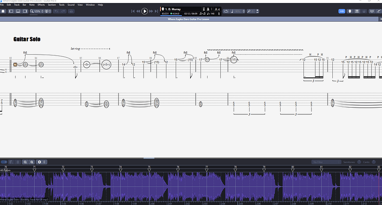Open the line-in guitar icon
382x205 pixels.
click(x=379, y=11)
